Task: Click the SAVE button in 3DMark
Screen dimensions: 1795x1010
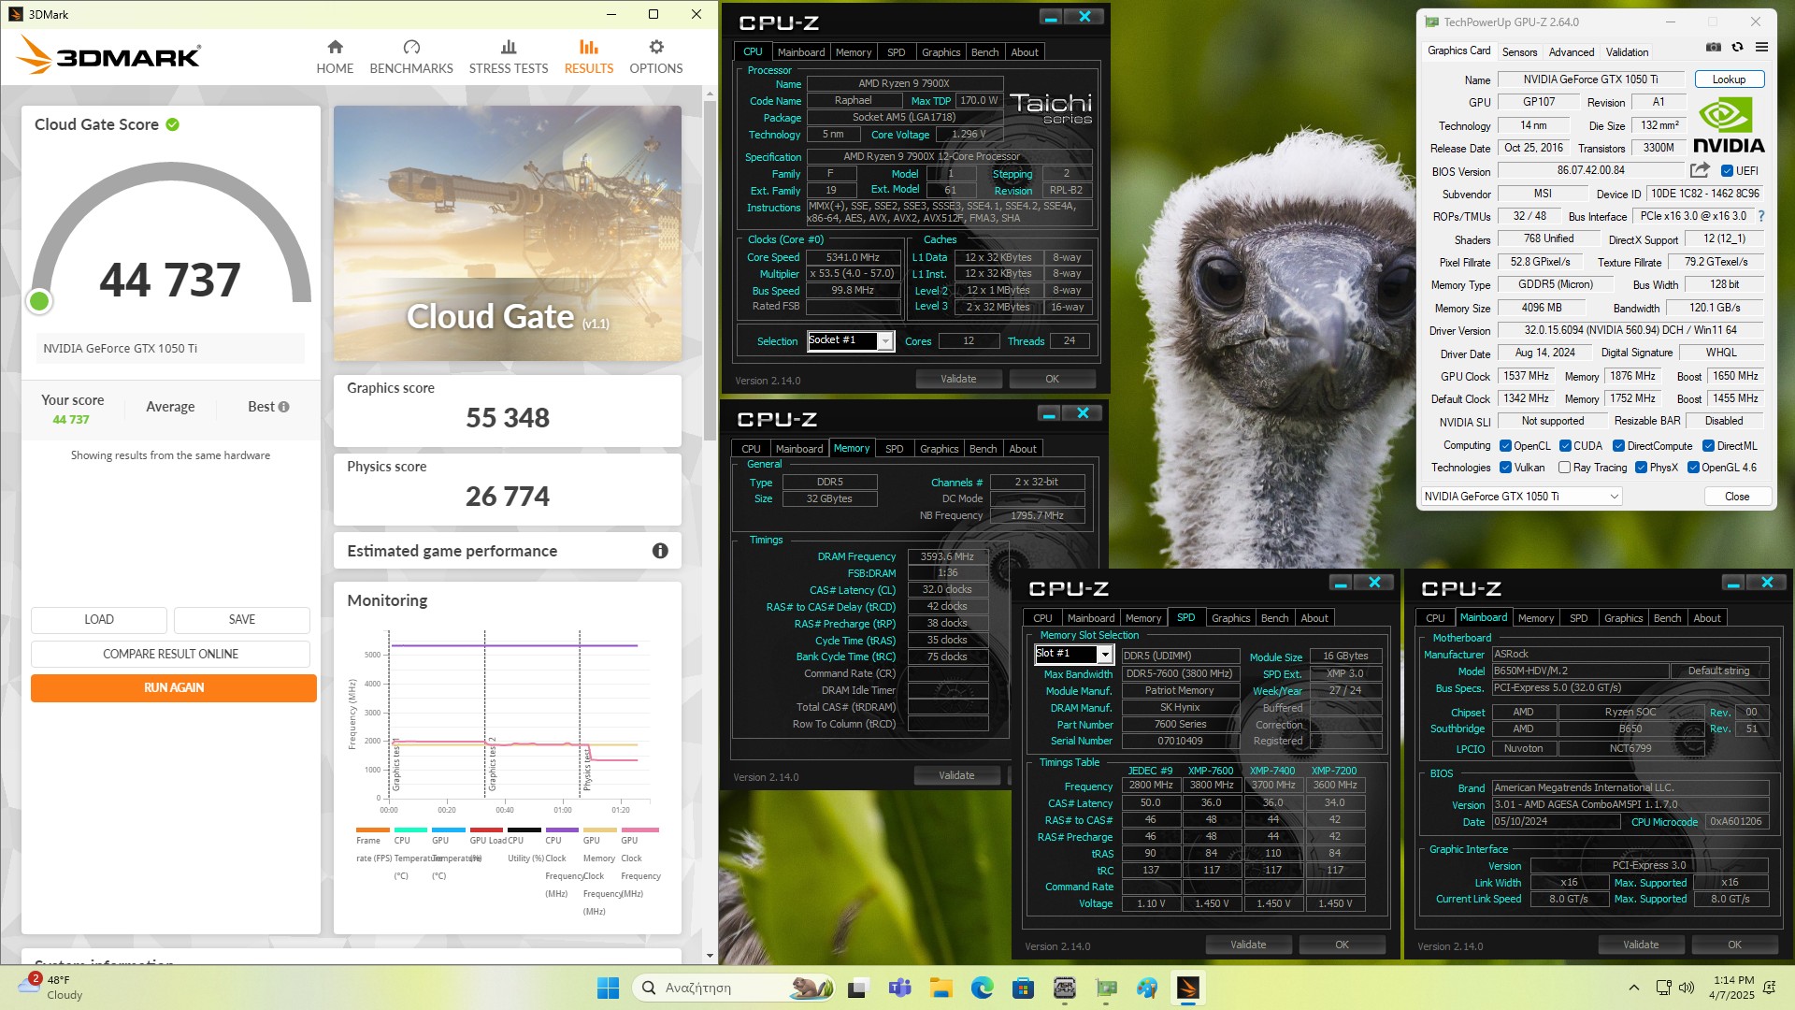Action: click(x=242, y=619)
